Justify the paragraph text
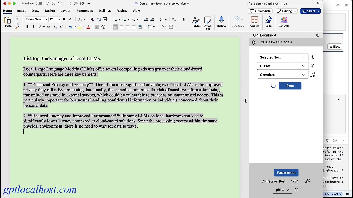This screenshot has width=353, height=198. coord(134,27)
